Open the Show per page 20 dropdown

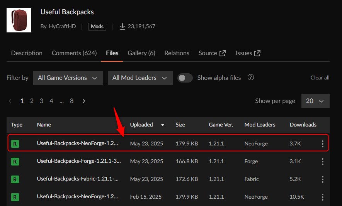point(315,101)
